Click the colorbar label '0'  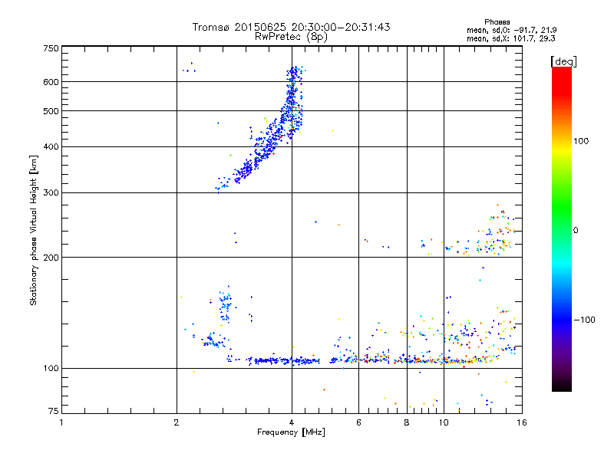[x=576, y=231]
